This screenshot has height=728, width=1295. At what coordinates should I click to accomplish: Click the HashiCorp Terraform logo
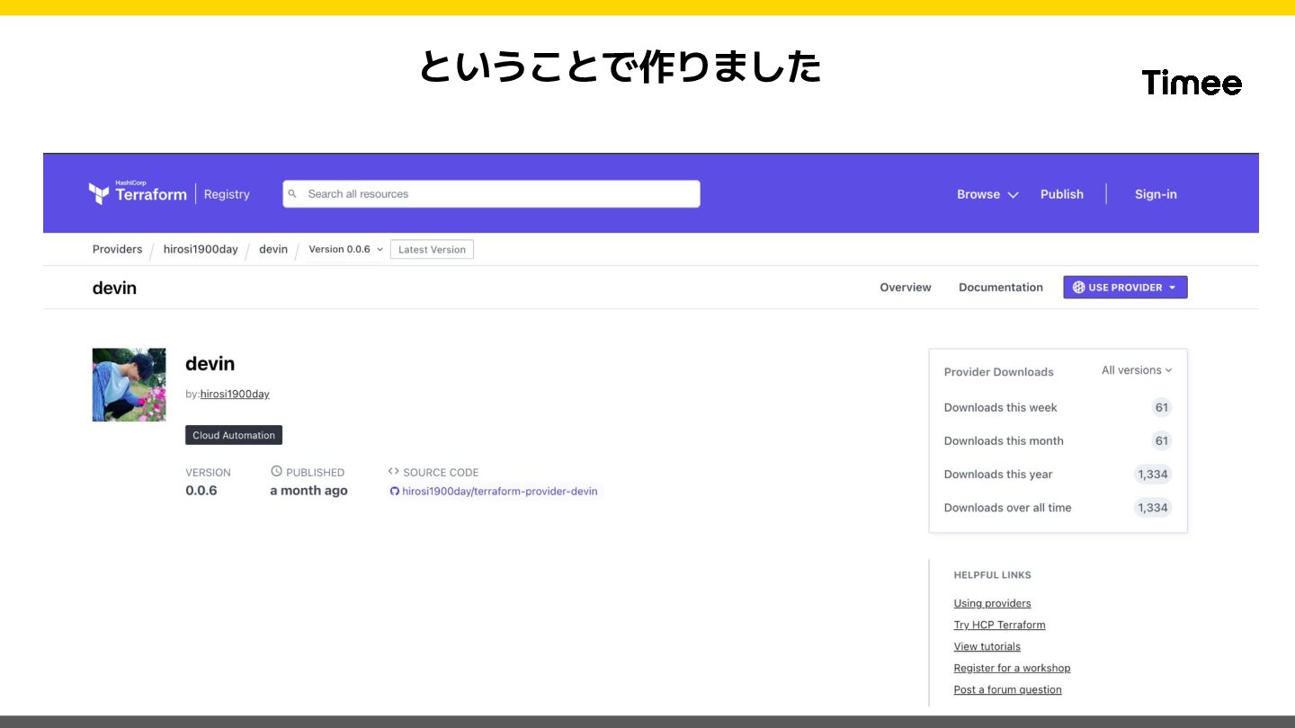tap(138, 193)
